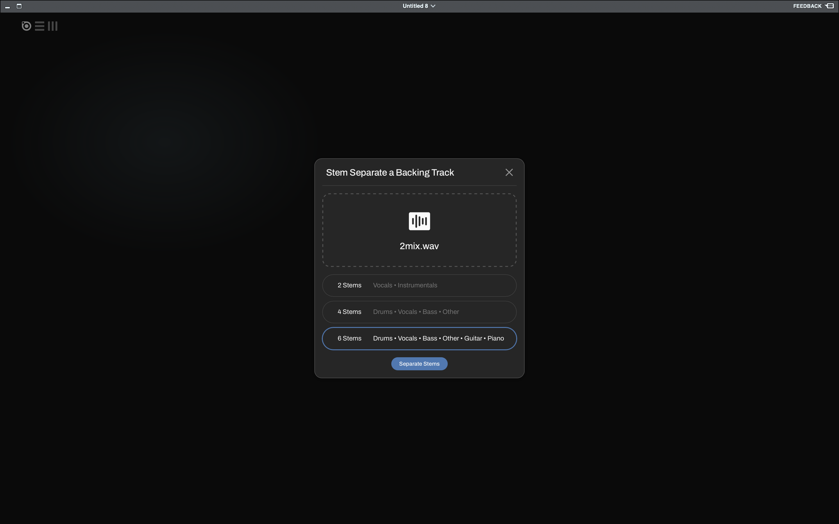Minimize the window using the title bar dash
The image size is (839, 524).
point(7,7)
